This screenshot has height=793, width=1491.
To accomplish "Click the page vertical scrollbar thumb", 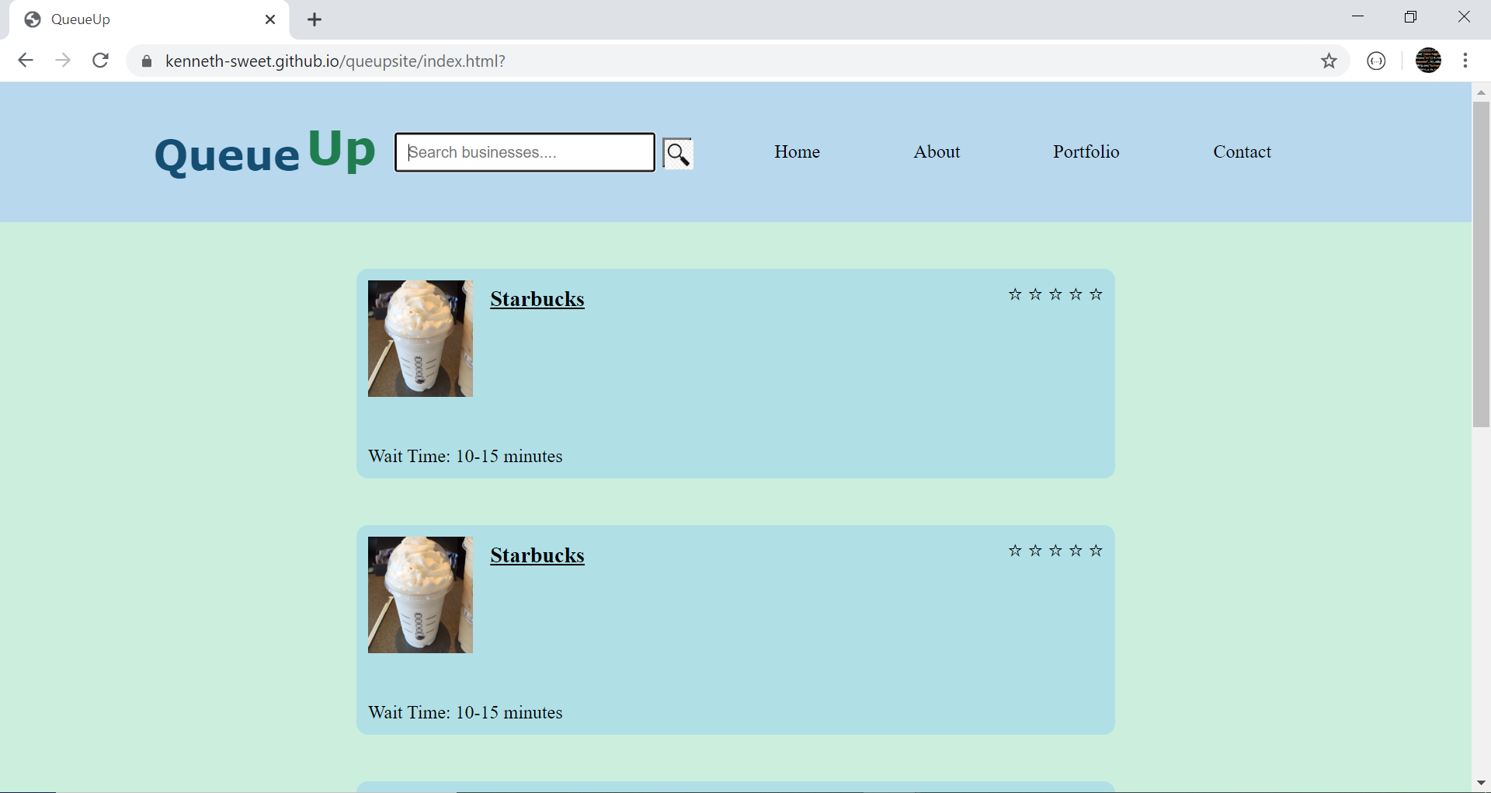I will coord(1481,264).
